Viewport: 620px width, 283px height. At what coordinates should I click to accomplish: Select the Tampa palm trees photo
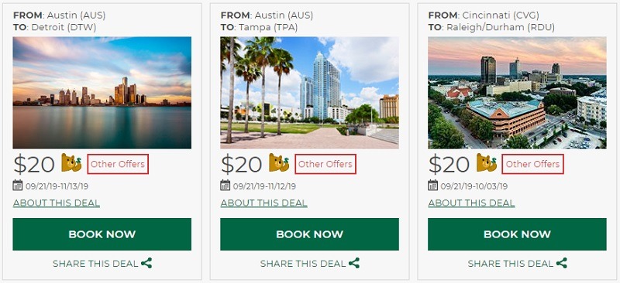point(309,93)
